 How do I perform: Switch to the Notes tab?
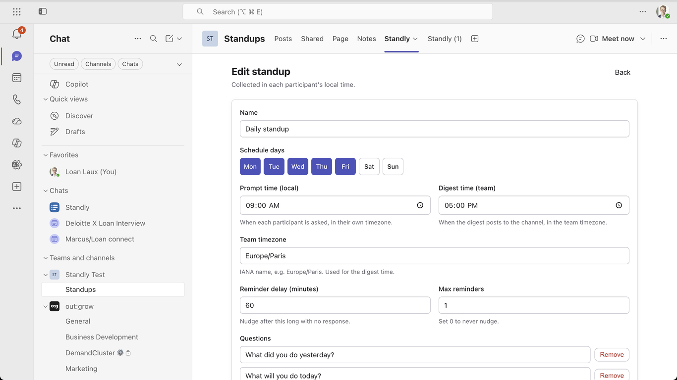click(367, 39)
